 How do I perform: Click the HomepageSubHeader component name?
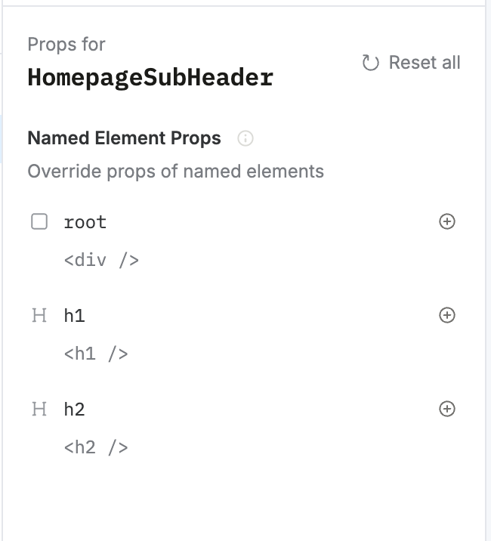[x=150, y=78]
